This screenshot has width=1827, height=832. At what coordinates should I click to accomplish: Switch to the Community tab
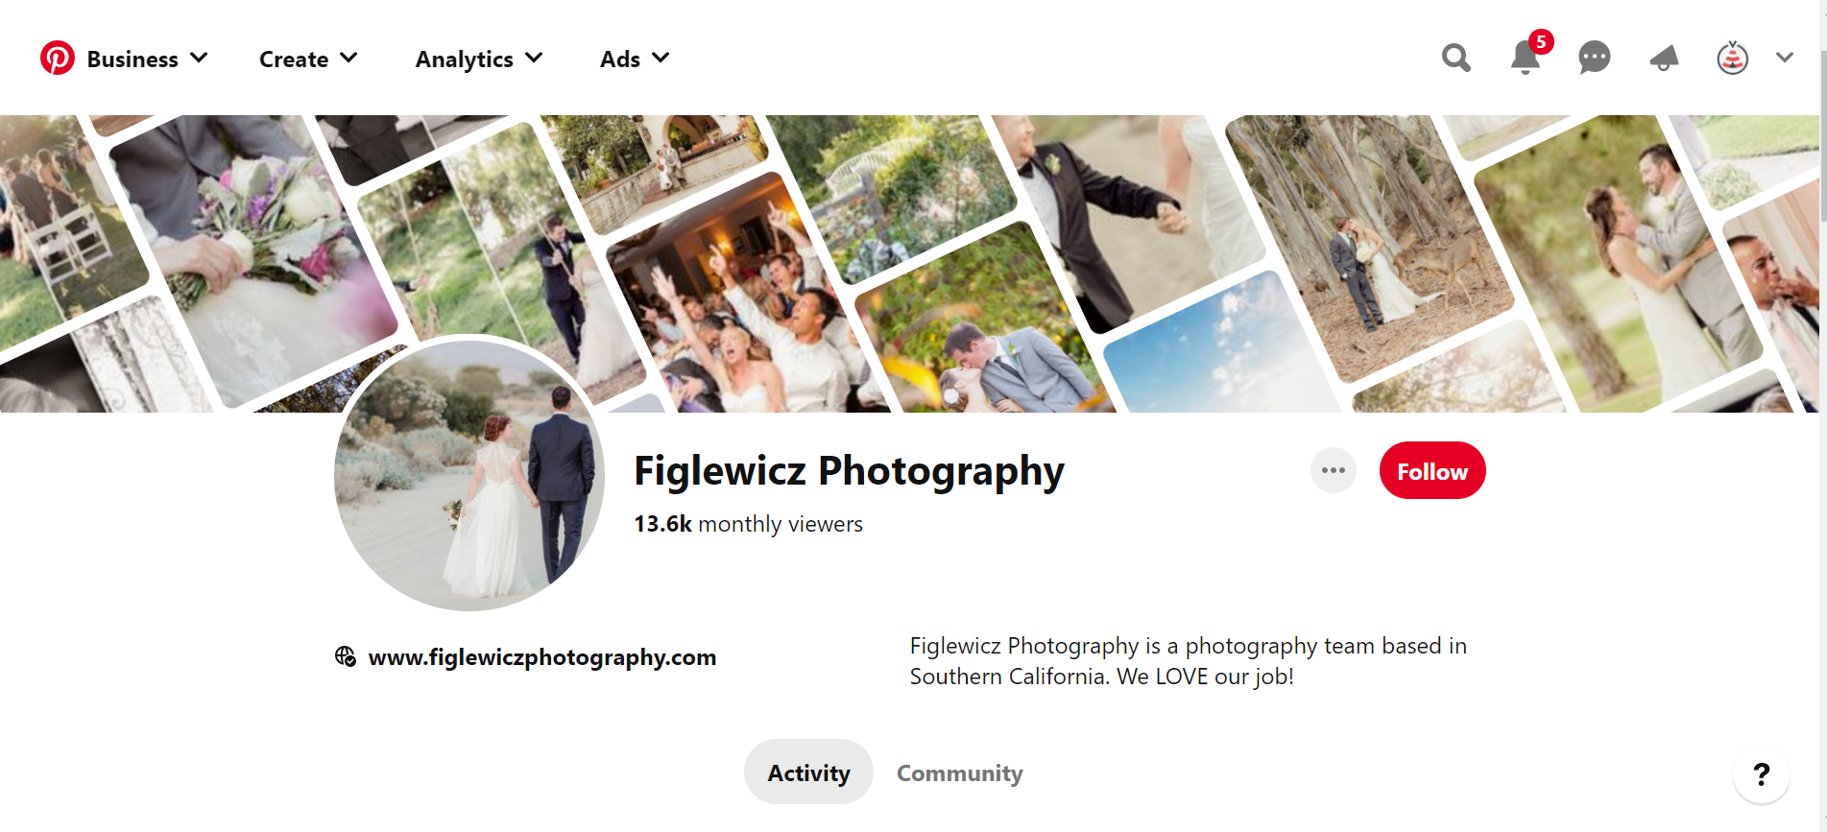(959, 773)
